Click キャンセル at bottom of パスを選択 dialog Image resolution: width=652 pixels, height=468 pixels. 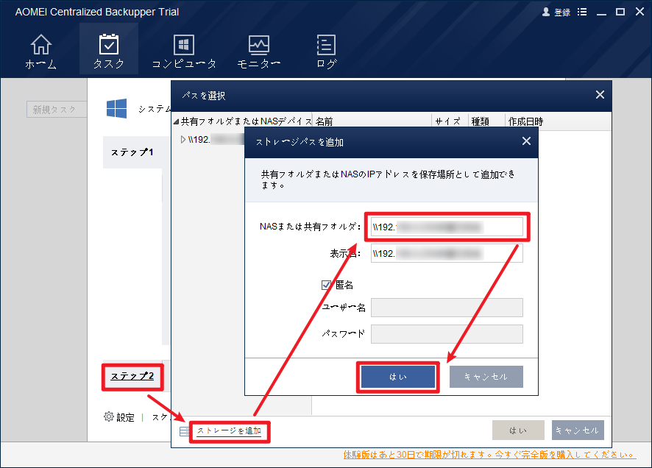[578, 430]
